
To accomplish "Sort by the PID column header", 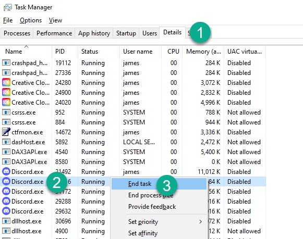I will [x=65, y=52].
